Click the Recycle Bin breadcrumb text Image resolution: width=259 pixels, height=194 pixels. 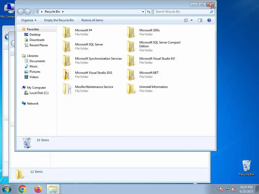(52, 12)
